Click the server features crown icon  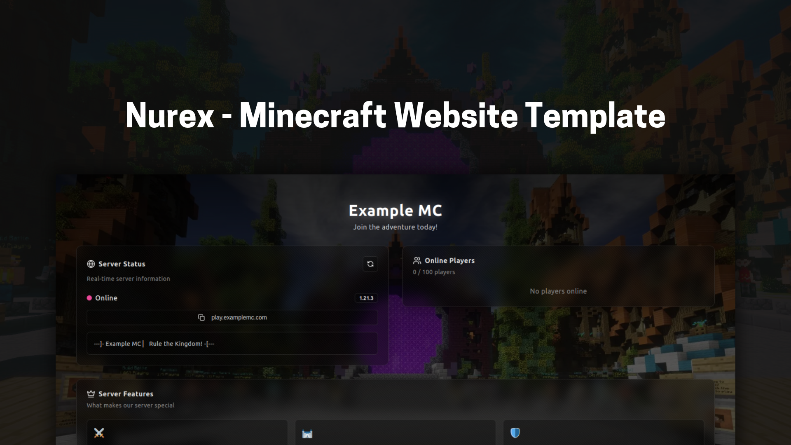(x=91, y=393)
